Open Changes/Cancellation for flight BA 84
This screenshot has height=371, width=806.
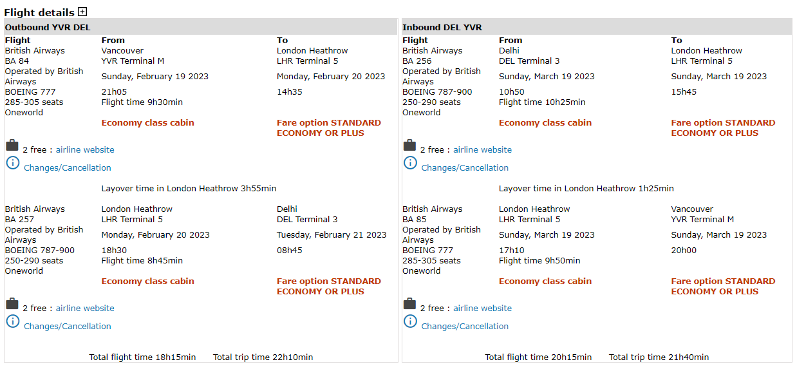(68, 168)
